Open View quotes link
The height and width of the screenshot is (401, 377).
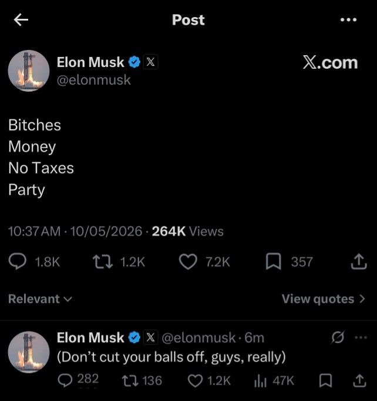(324, 299)
